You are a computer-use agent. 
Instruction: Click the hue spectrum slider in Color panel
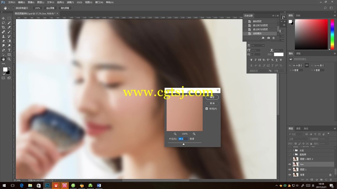click(x=332, y=34)
